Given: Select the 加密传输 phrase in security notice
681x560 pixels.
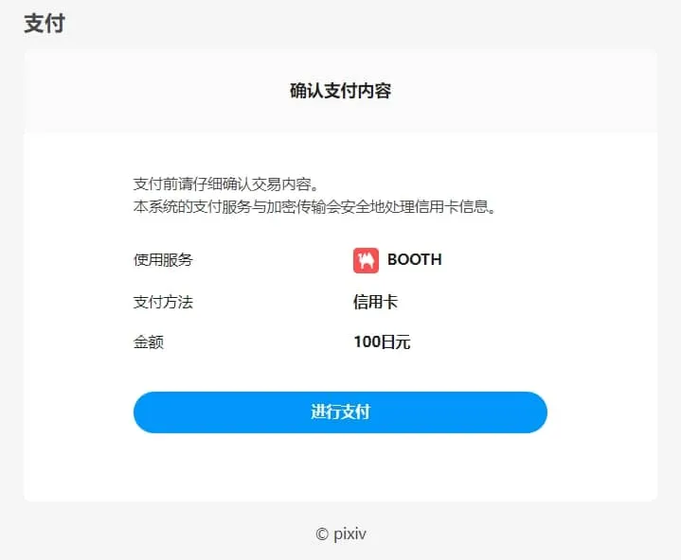Looking at the screenshot, I should 296,207.
